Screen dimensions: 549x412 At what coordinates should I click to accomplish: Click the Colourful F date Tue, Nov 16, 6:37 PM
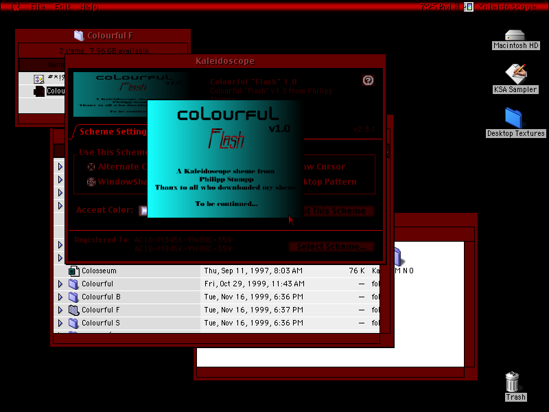pyautogui.click(x=254, y=310)
